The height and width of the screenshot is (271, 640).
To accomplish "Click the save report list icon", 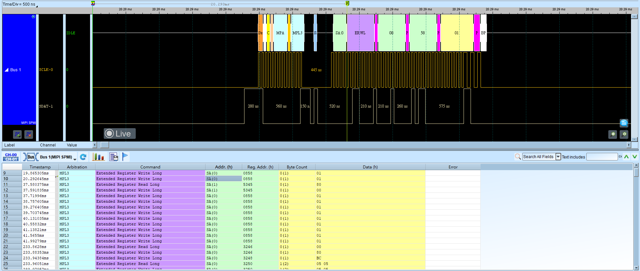I will coord(114,157).
